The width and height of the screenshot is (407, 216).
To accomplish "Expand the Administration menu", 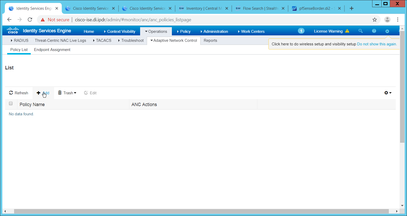I will coord(214,32).
